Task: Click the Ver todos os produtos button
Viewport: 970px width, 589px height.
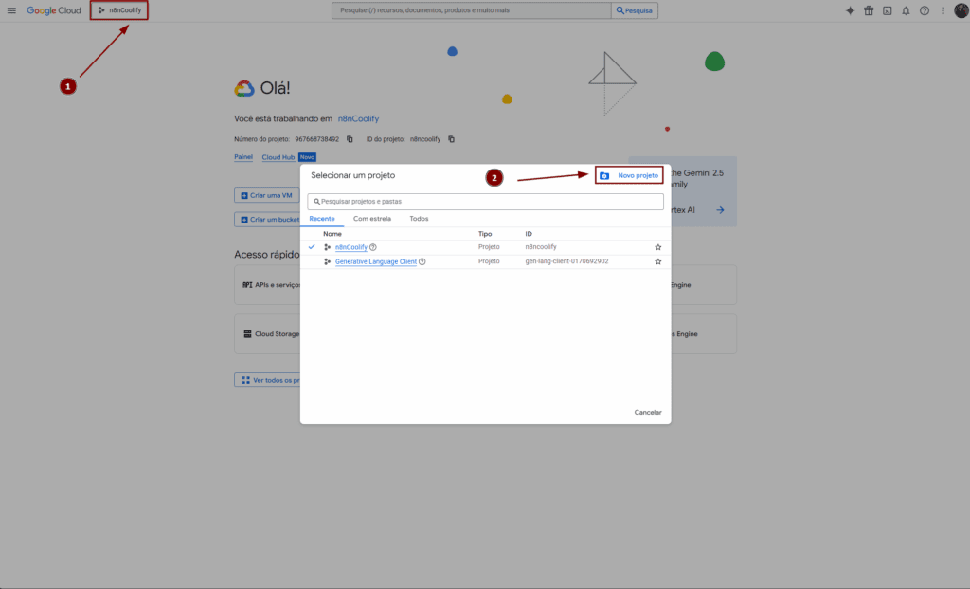Action: click(267, 380)
